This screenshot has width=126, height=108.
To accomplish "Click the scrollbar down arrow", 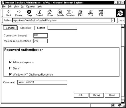I will (123, 101).
